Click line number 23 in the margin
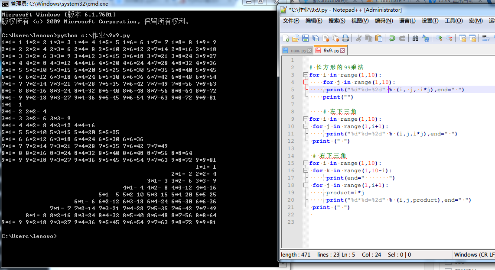 tap(290, 222)
